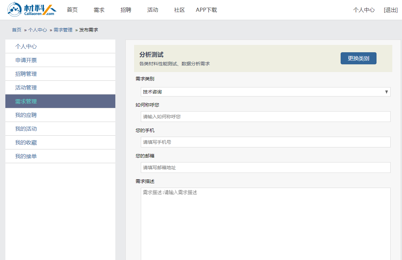Go to the 需求 navigation page
Viewport: 402px width, 260px height.
(x=99, y=10)
